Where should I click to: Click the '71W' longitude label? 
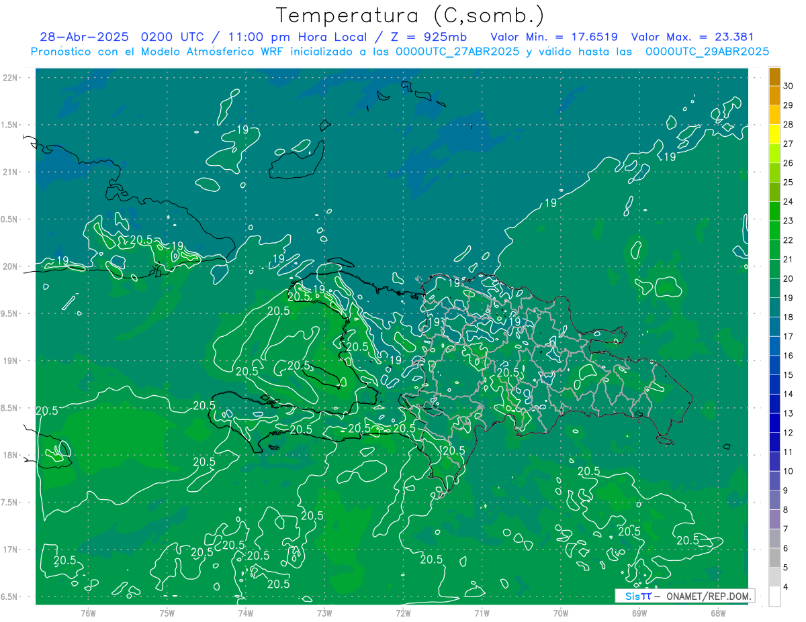coord(482,613)
